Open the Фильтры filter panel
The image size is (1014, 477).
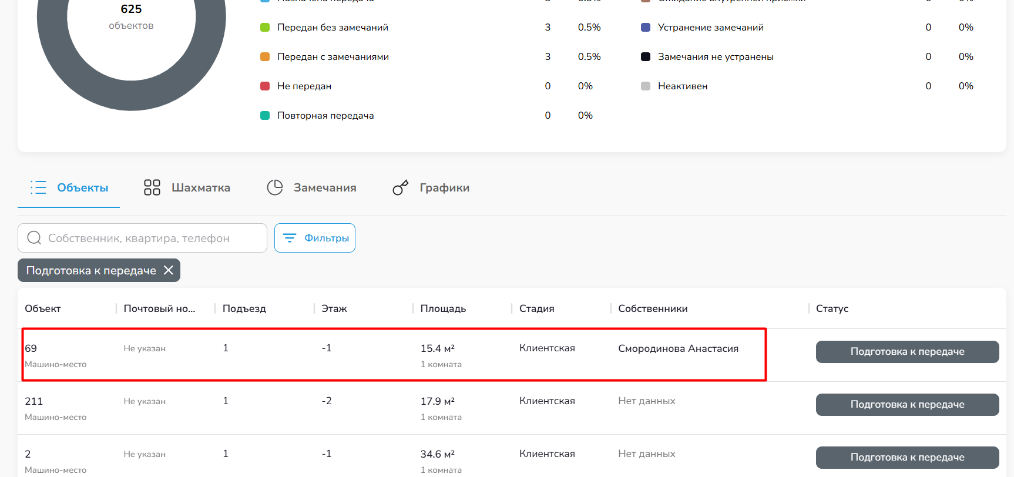(x=315, y=238)
